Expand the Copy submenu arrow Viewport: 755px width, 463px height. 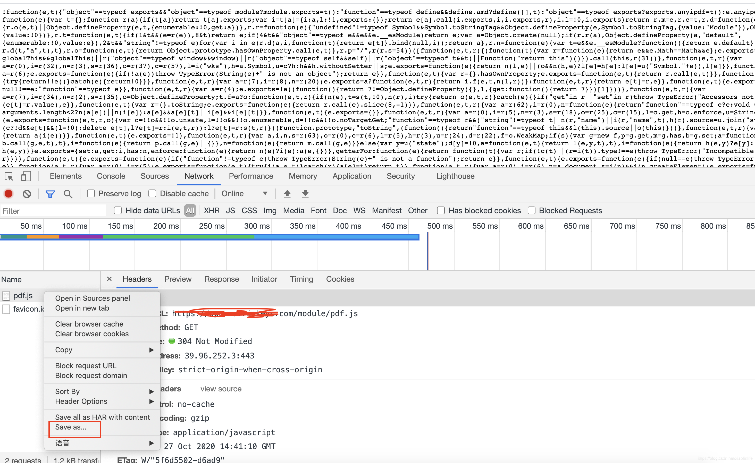(x=152, y=349)
